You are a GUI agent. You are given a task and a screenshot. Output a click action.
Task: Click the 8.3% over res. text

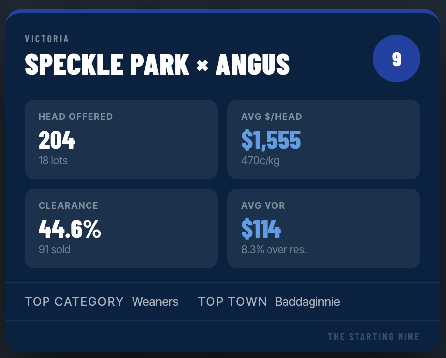click(274, 250)
